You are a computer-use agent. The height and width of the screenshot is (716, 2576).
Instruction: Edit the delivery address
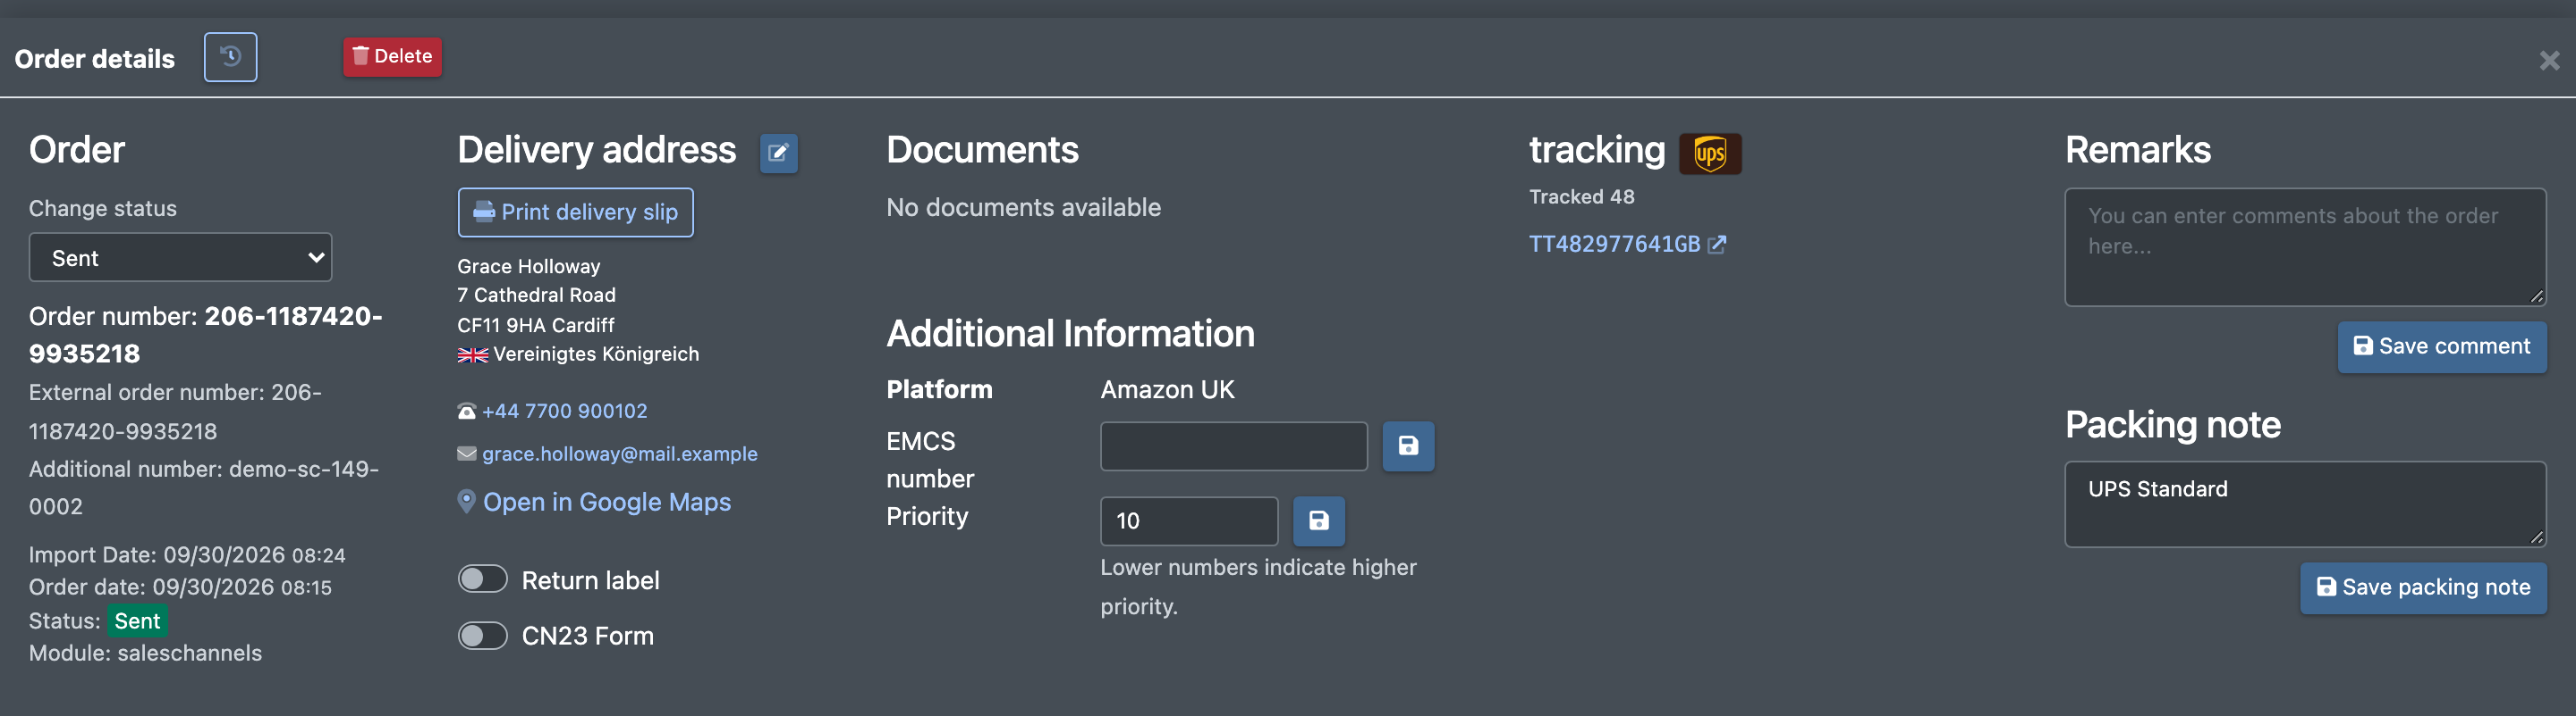point(778,153)
